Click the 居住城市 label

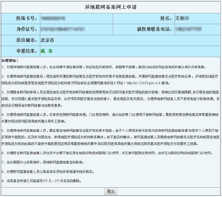click(x=27, y=40)
